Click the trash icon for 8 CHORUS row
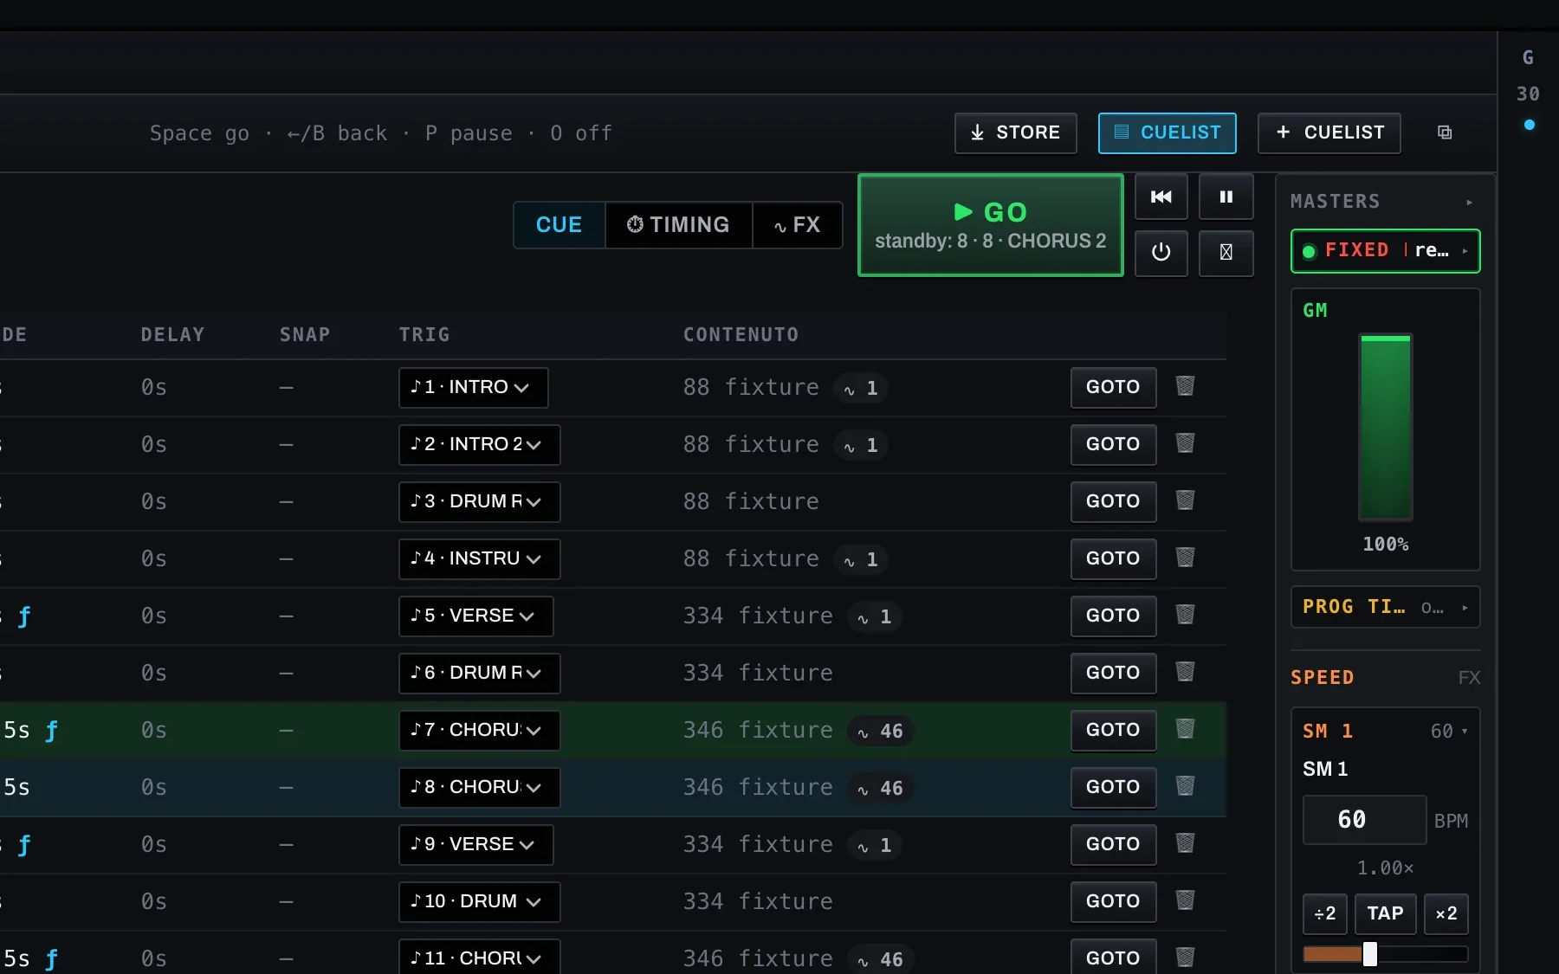This screenshot has width=1559, height=974. tap(1185, 786)
